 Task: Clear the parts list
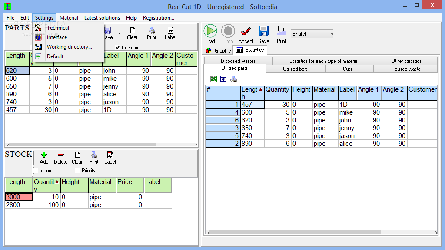pos(132,33)
